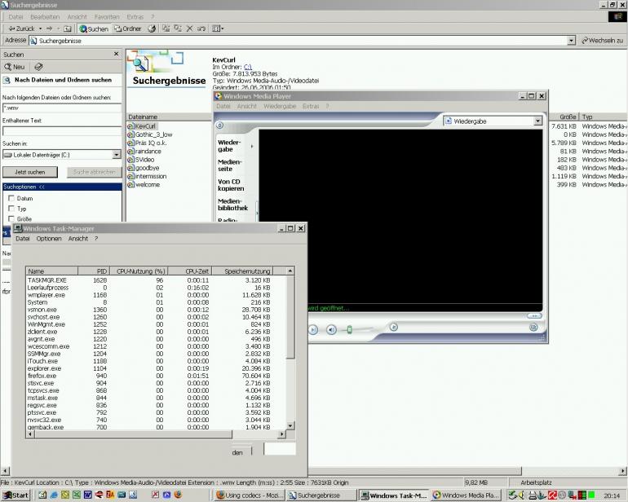The image size is (628, 502).
Task: Close the Suchen side panel
Action: pos(116,55)
